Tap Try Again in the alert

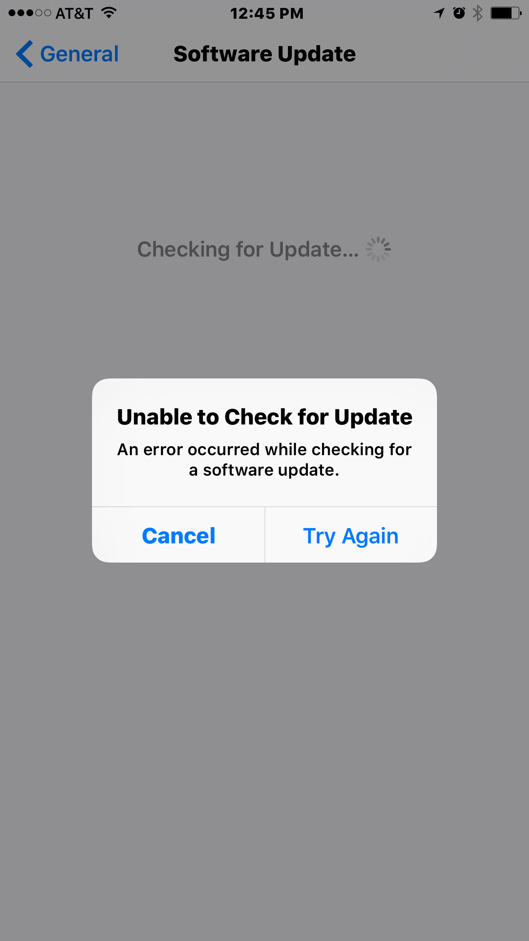[x=351, y=535]
